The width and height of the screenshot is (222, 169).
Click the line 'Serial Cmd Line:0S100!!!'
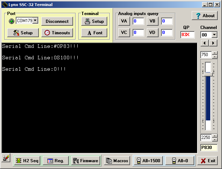pyautogui.click(x=40, y=58)
